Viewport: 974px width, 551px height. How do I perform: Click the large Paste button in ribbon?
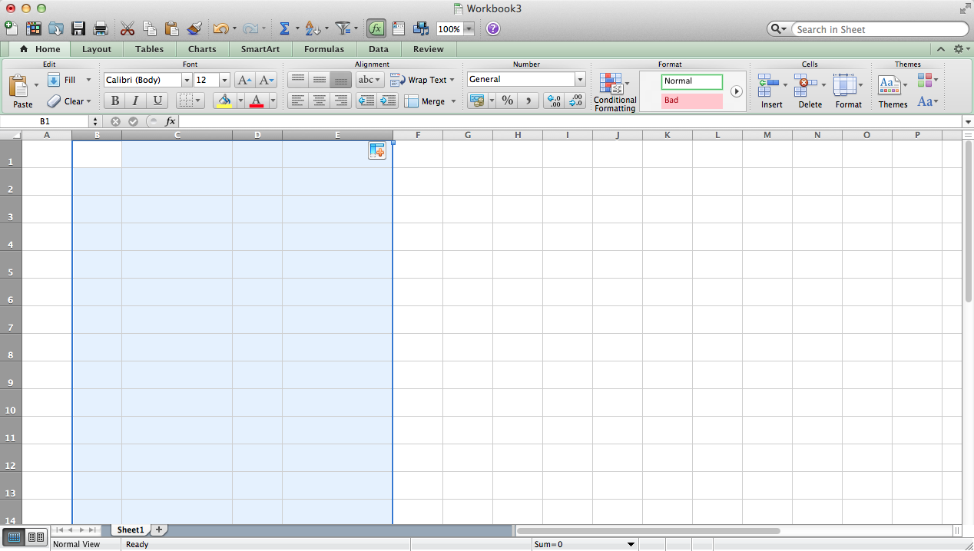pos(22,91)
